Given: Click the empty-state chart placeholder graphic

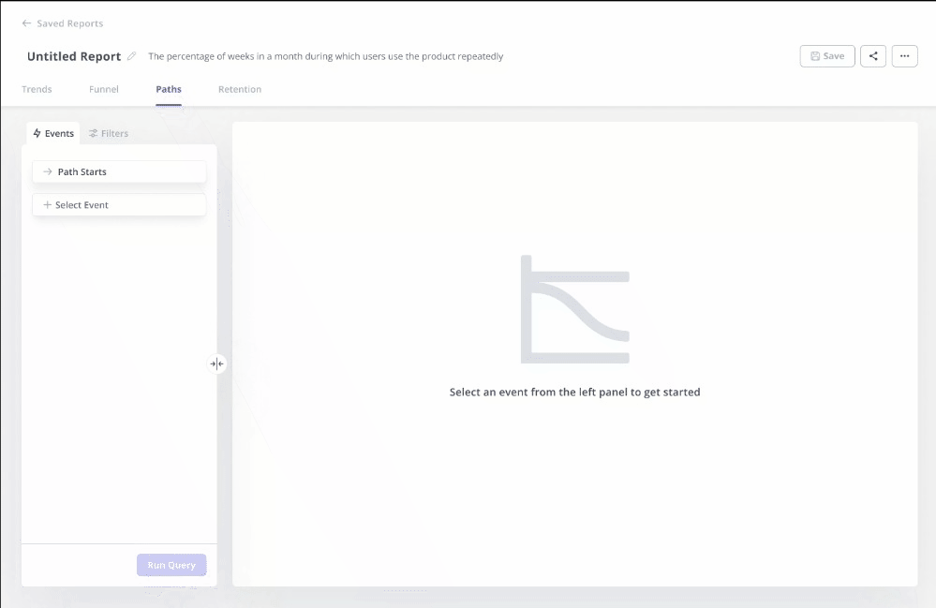Looking at the screenshot, I should (x=573, y=309).
